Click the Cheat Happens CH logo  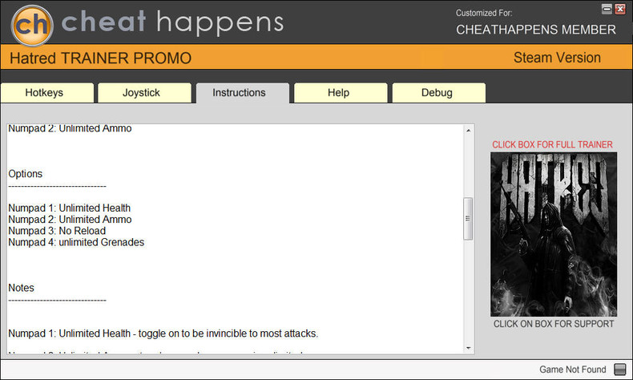(32, 25)
